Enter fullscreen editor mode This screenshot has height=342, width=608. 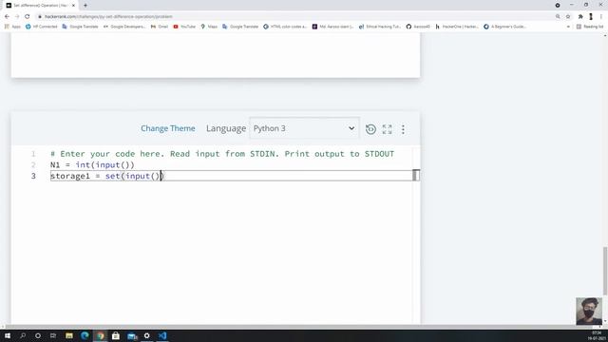click(387, 129)
